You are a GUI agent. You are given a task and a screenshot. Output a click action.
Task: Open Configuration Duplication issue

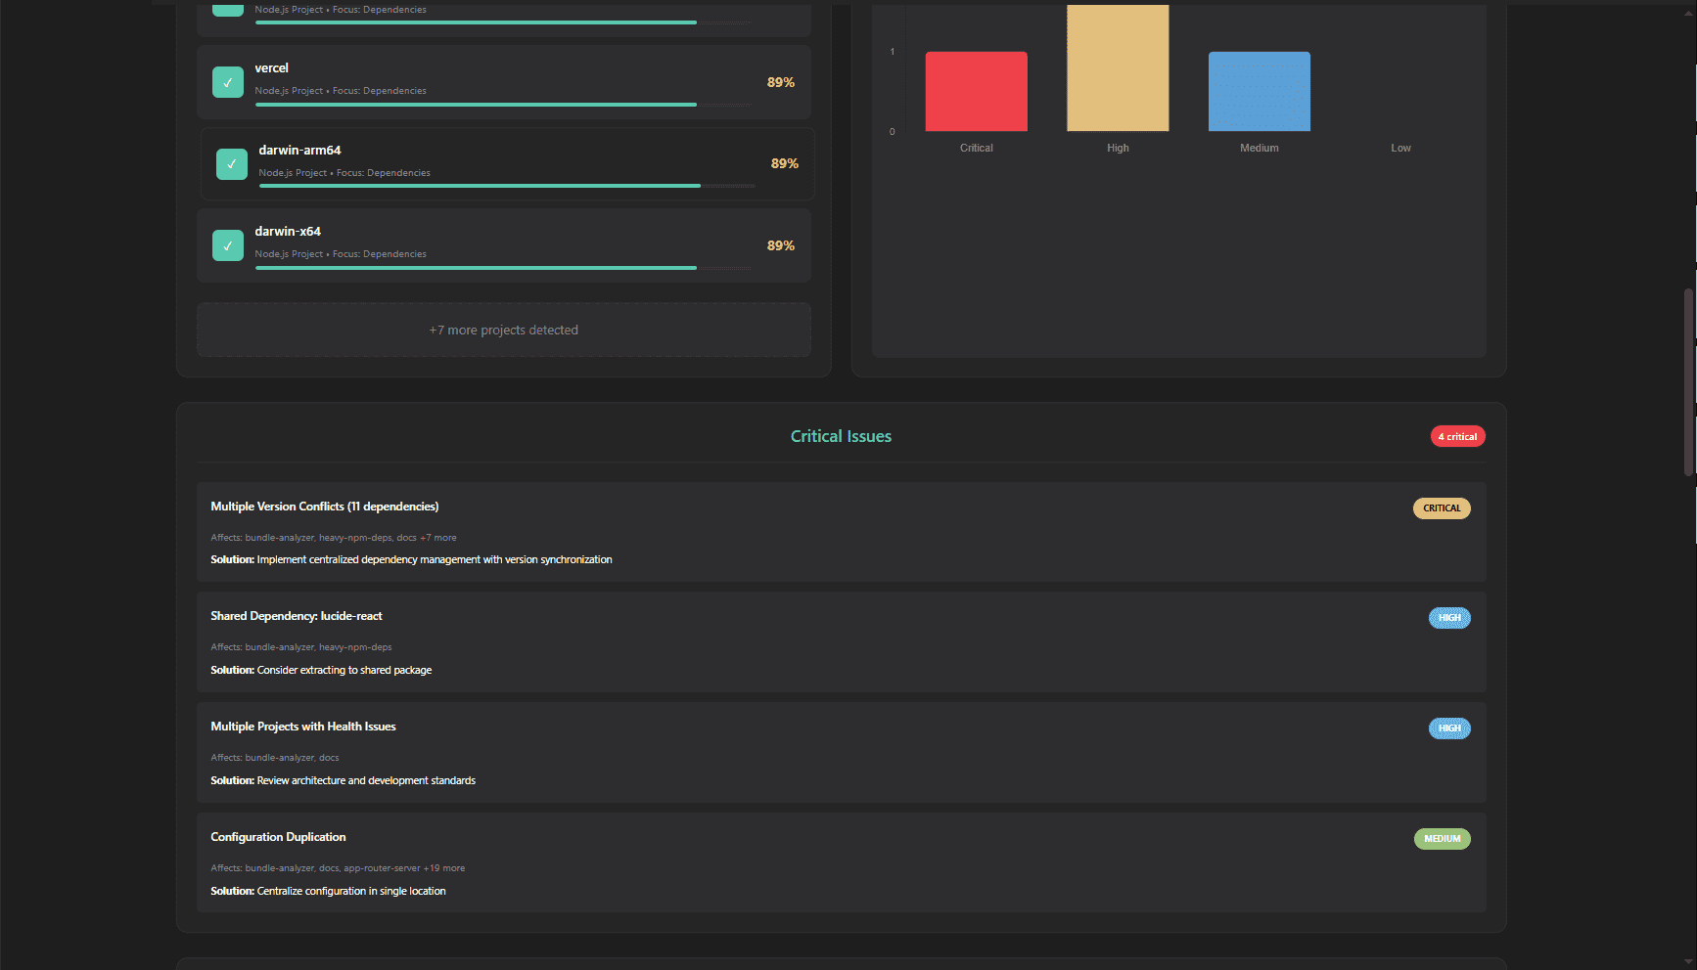(x=278, y=837)
